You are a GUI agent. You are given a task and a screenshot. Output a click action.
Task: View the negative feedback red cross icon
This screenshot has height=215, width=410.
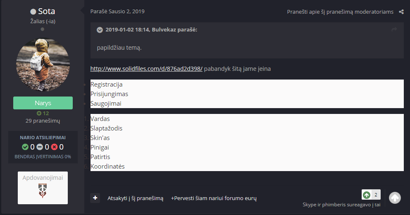pyautogui.click(x=54, y=147)
